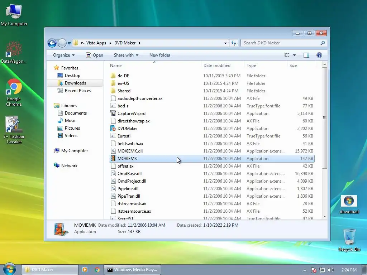Click the media player taskbar icon
This screenshot has width=367, height=275.
(85, 270)
